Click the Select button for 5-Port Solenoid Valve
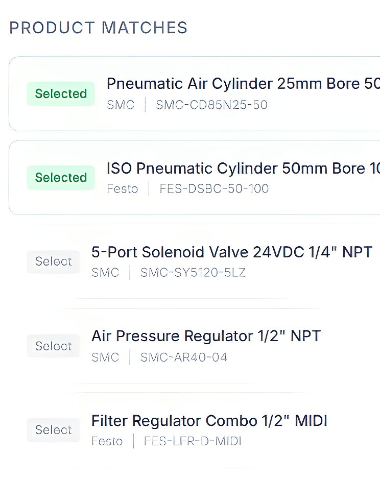Screen dimensions: 380x479 53,261
